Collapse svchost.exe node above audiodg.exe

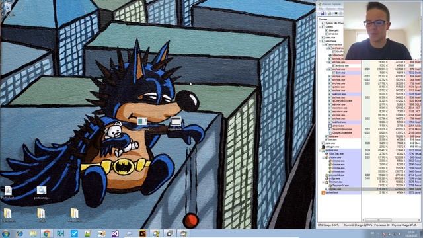(327, 62)
